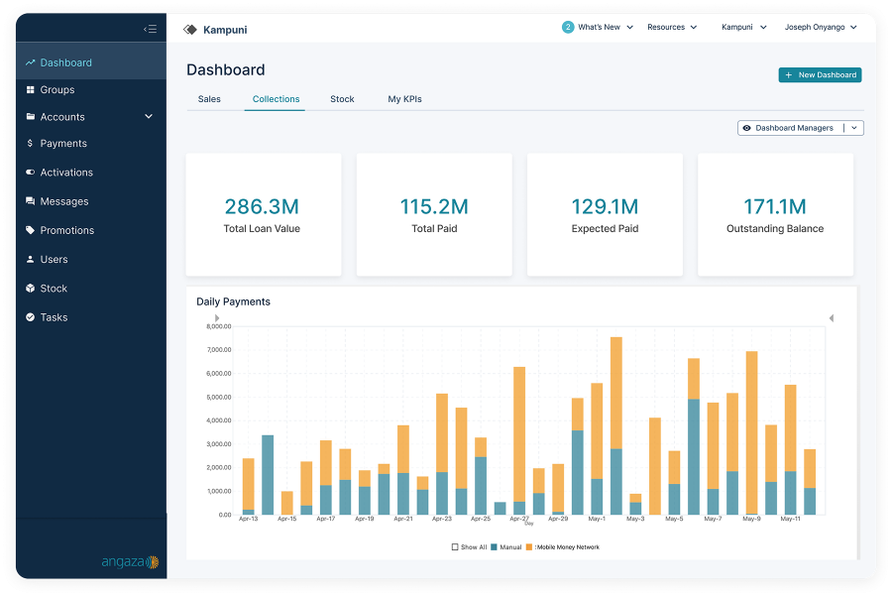The width and height of the screenshot is (892, 597).
Task: Switch to the Sales tab
Action: (209, 99)
